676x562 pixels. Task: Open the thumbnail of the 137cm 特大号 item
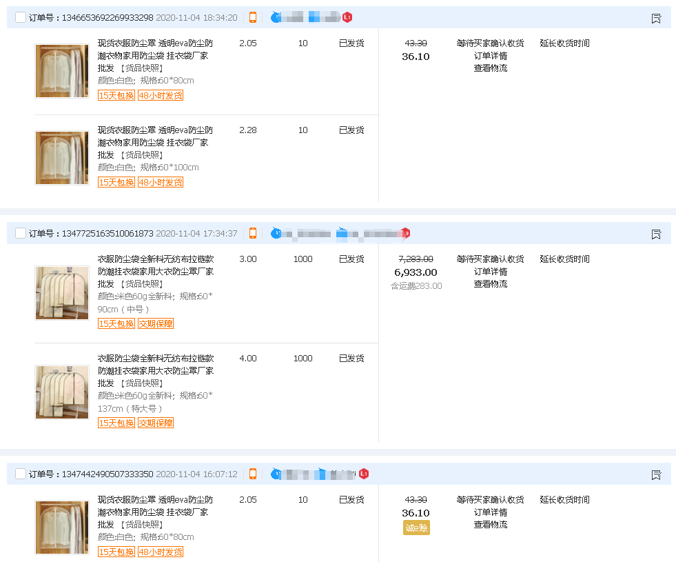coord(62,392)
